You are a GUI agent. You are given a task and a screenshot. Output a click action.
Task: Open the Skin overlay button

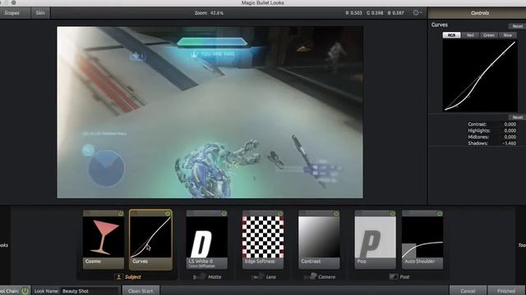coord(40,13)
